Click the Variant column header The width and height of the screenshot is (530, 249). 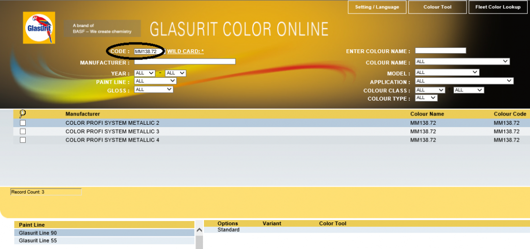pos(272,223)
